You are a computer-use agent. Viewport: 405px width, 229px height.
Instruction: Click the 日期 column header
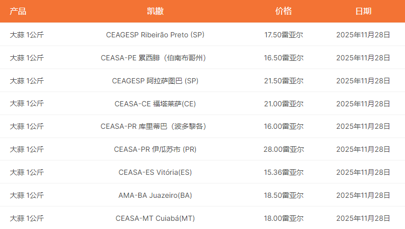pyautogui.click(x=363, y=11)
